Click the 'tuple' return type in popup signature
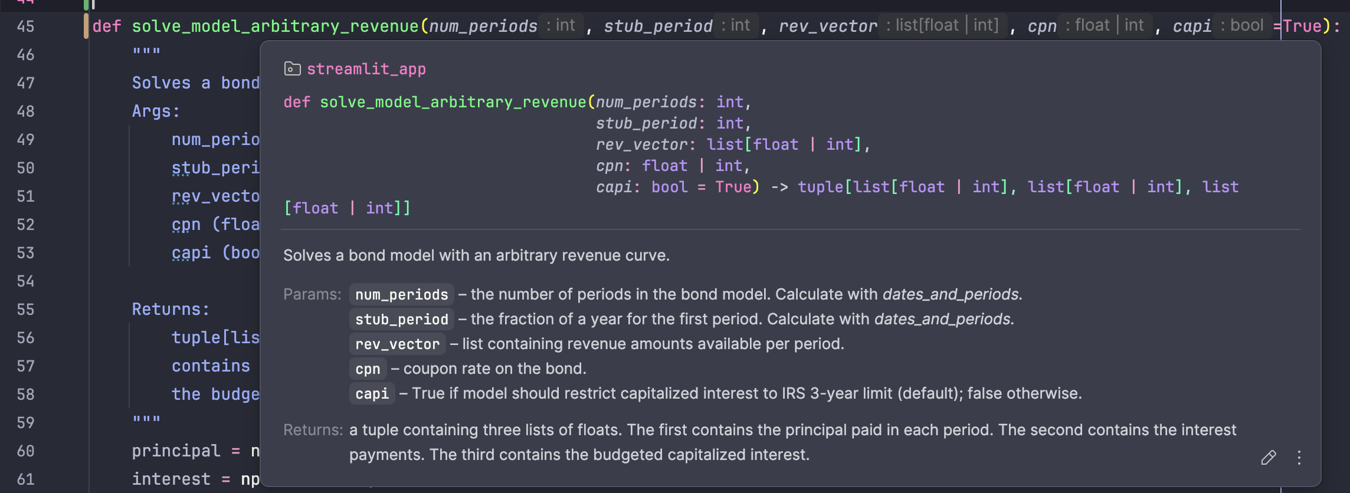The image size is (1350, 493). pos(821,187)
